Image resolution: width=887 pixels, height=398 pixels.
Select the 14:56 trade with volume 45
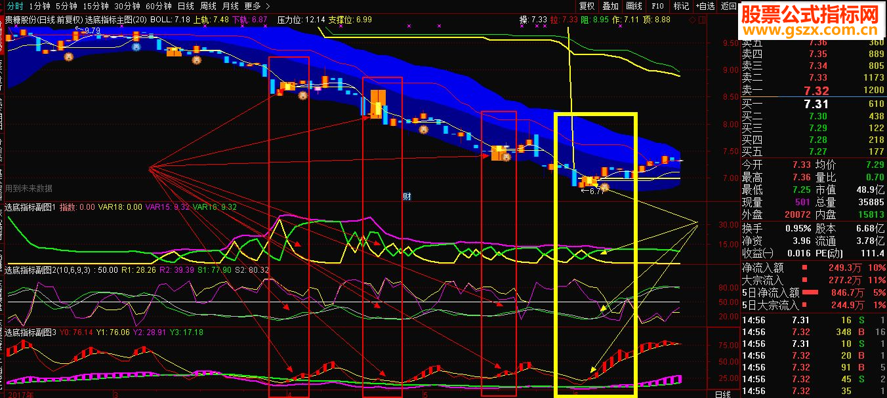click(813, 379)
